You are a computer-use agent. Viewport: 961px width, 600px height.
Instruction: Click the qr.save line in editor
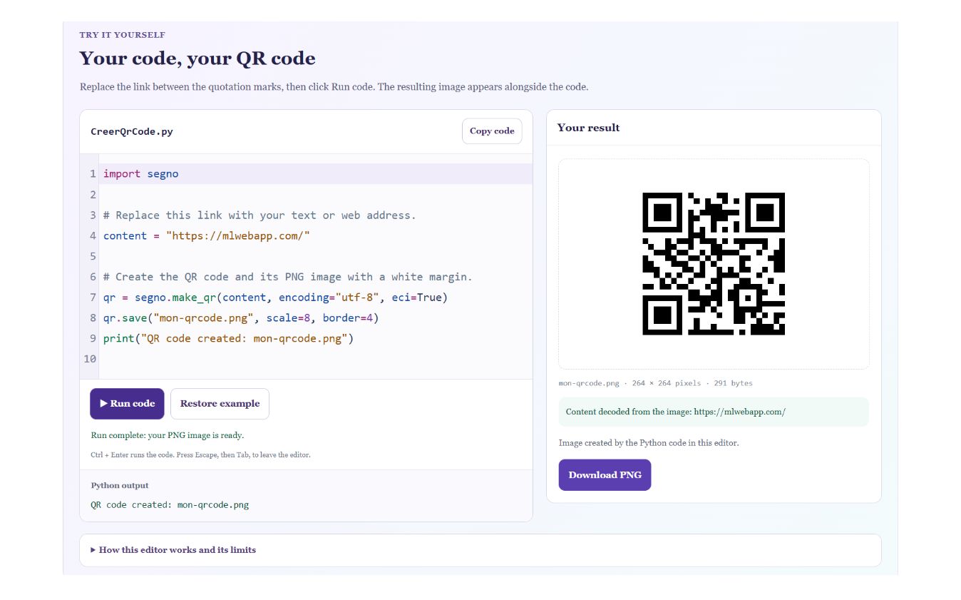[241, 318]
